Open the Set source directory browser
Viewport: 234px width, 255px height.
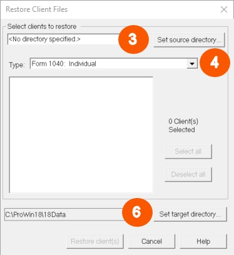[x=189, y=39]
